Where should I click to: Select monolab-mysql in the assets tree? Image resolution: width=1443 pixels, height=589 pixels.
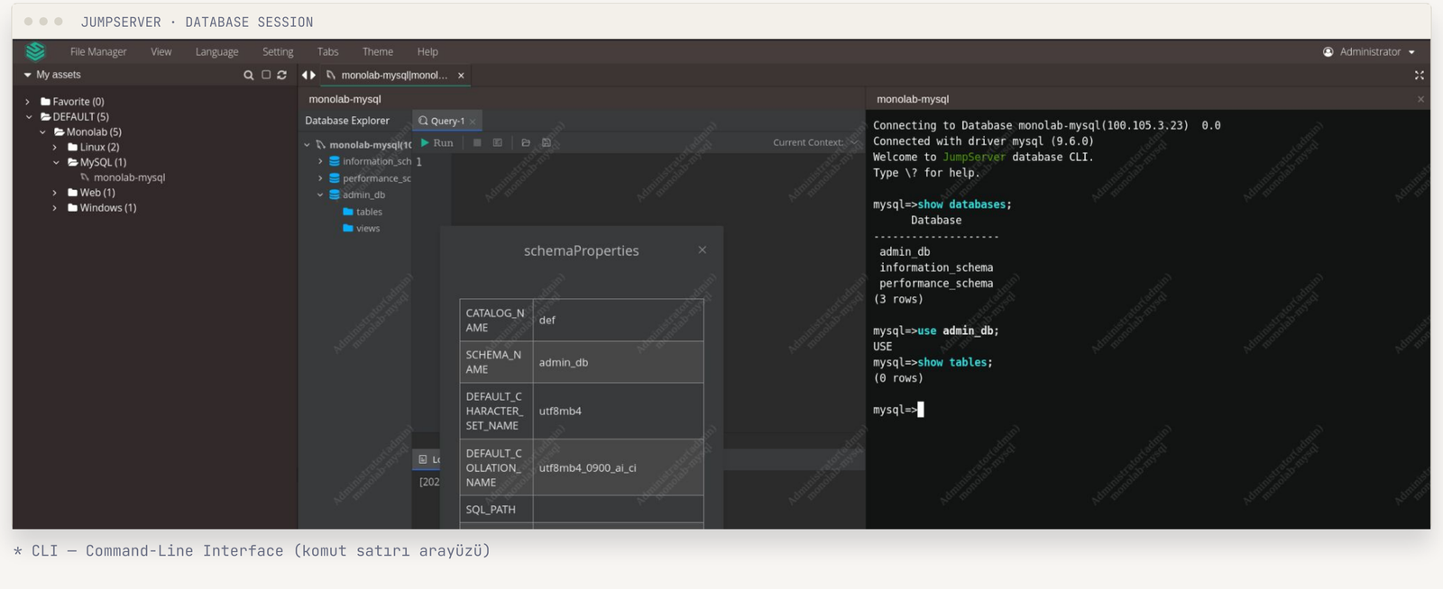pos(129,177)
